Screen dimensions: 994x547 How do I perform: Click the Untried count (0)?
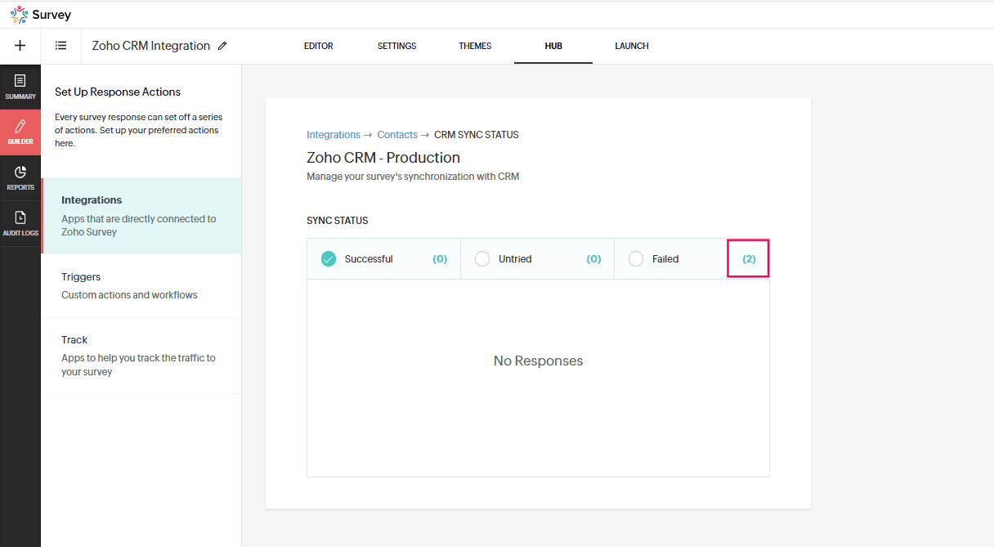593,258
